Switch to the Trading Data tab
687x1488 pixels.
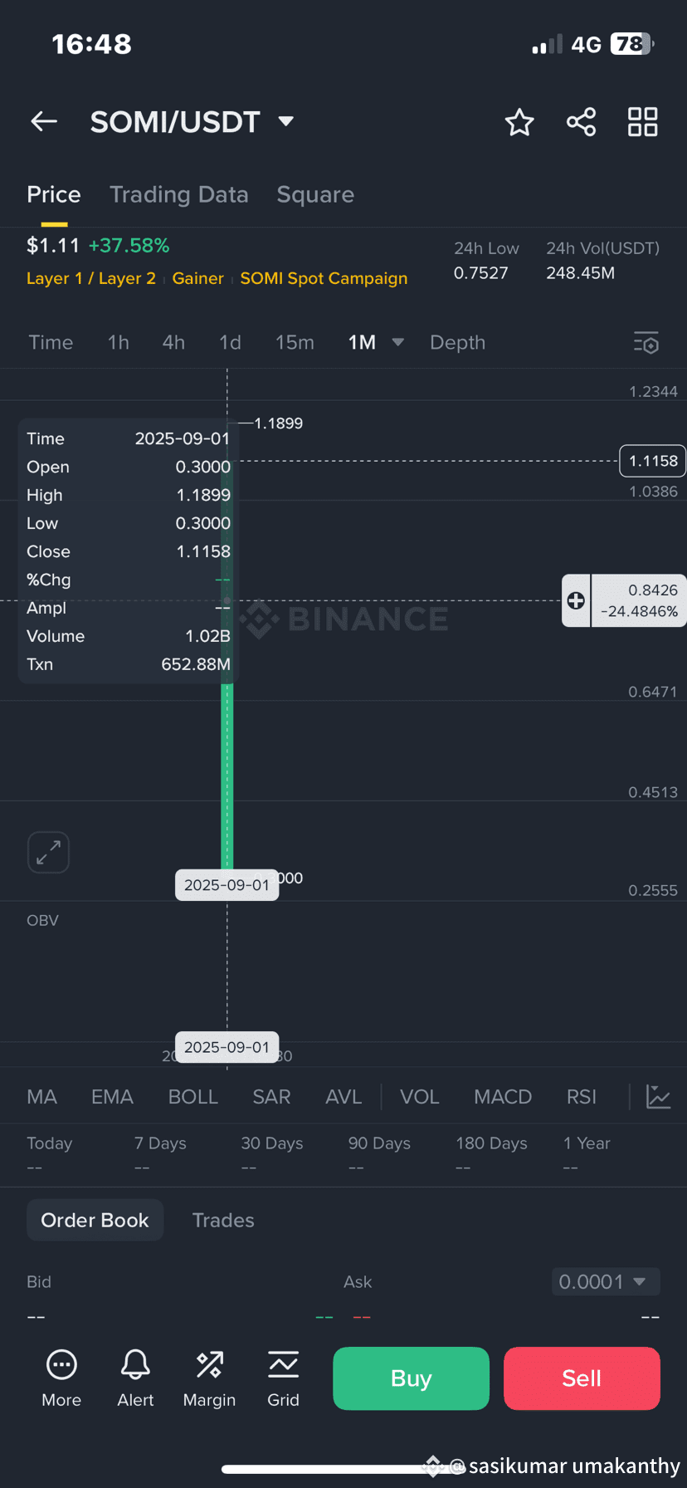pos(179,194)
